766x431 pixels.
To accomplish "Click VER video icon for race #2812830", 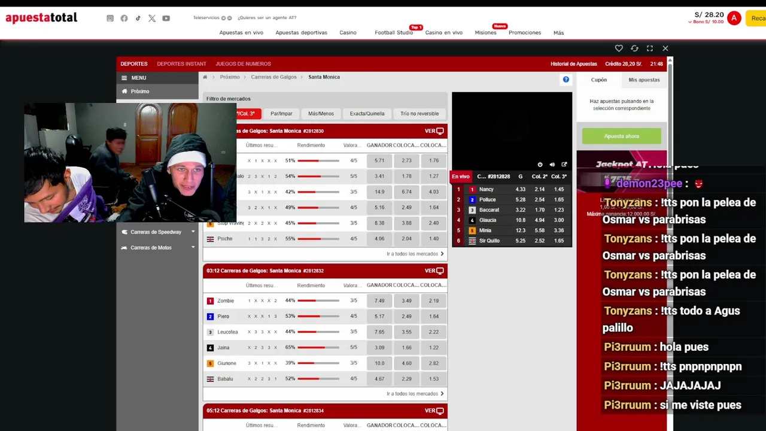I will (434, 131).
